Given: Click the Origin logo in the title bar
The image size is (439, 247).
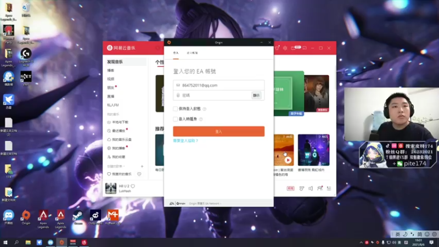Looking at the screenshot, I should (x=169, y=43).
